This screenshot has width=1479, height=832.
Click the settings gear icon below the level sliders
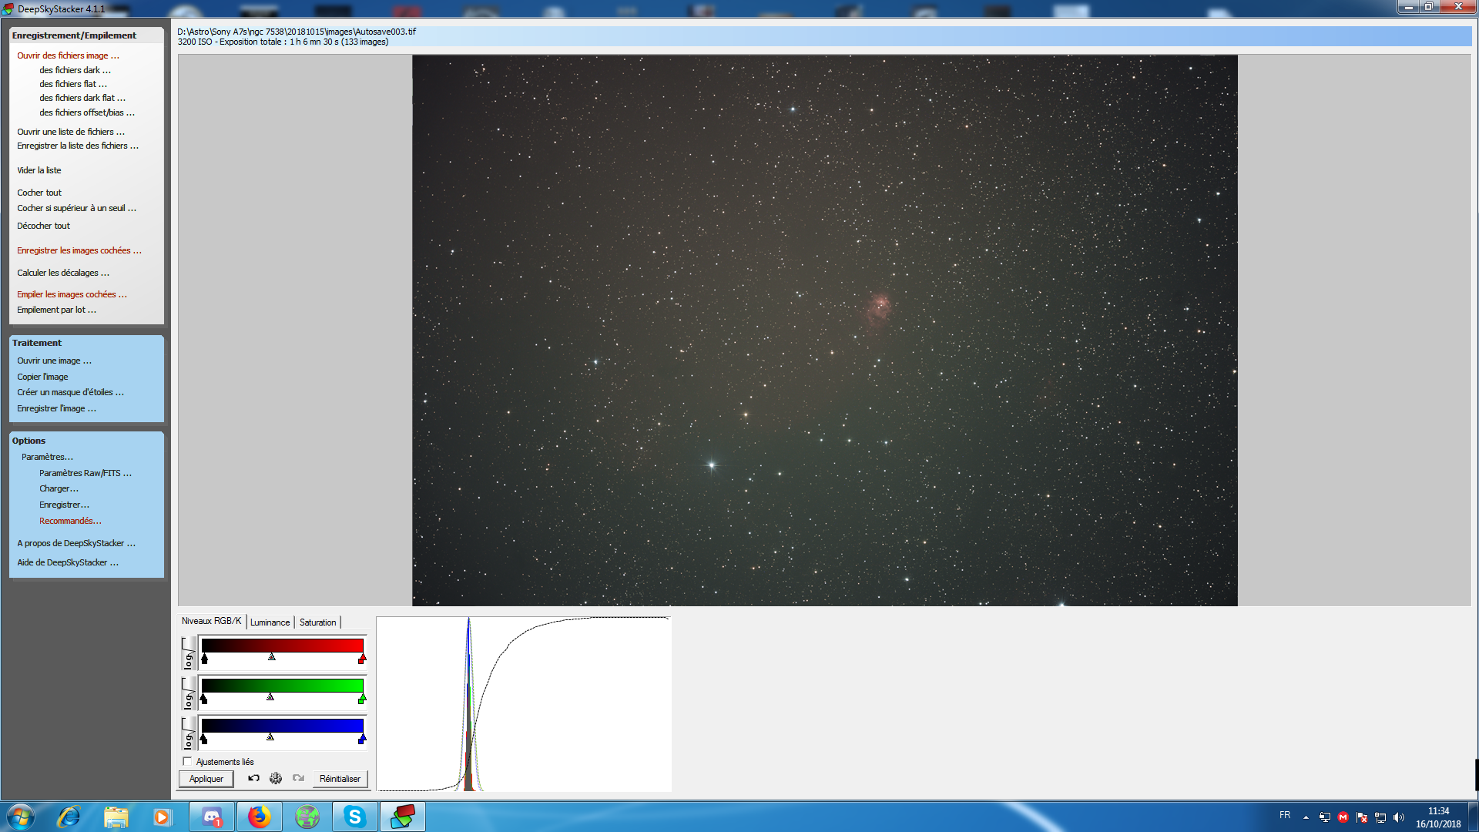[276, 778]
